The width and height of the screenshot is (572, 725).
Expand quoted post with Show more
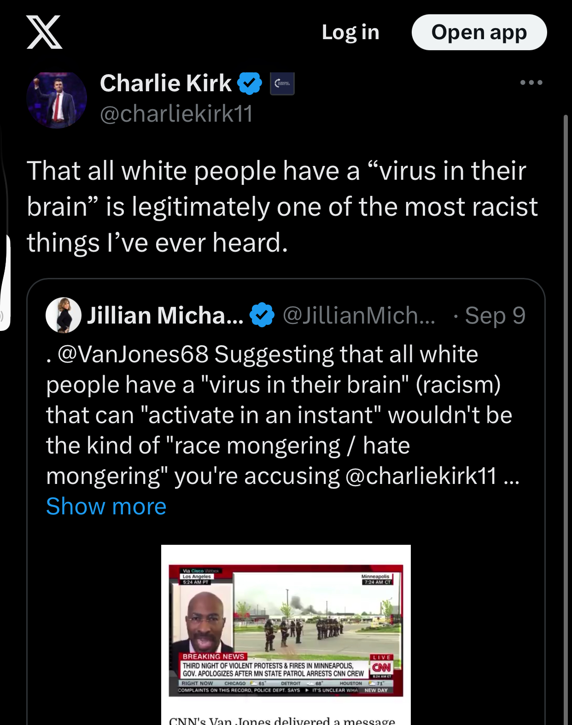coord(106,507)
